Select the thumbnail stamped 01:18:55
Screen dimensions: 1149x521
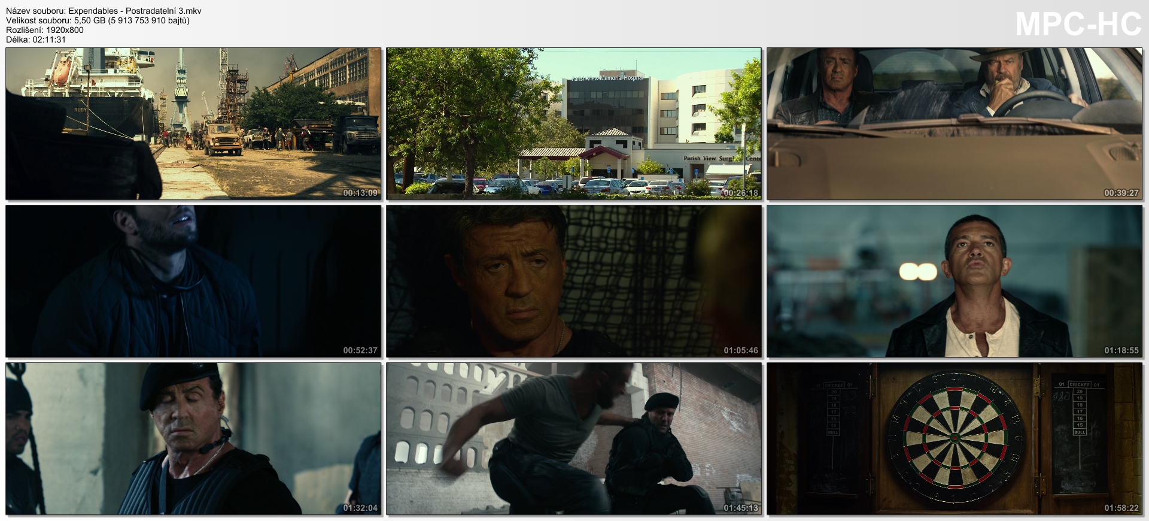[955, 281]
